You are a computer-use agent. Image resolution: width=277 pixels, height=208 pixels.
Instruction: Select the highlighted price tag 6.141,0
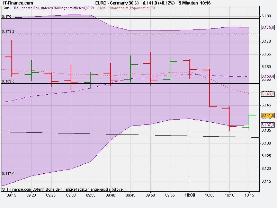tap(267, 115)
